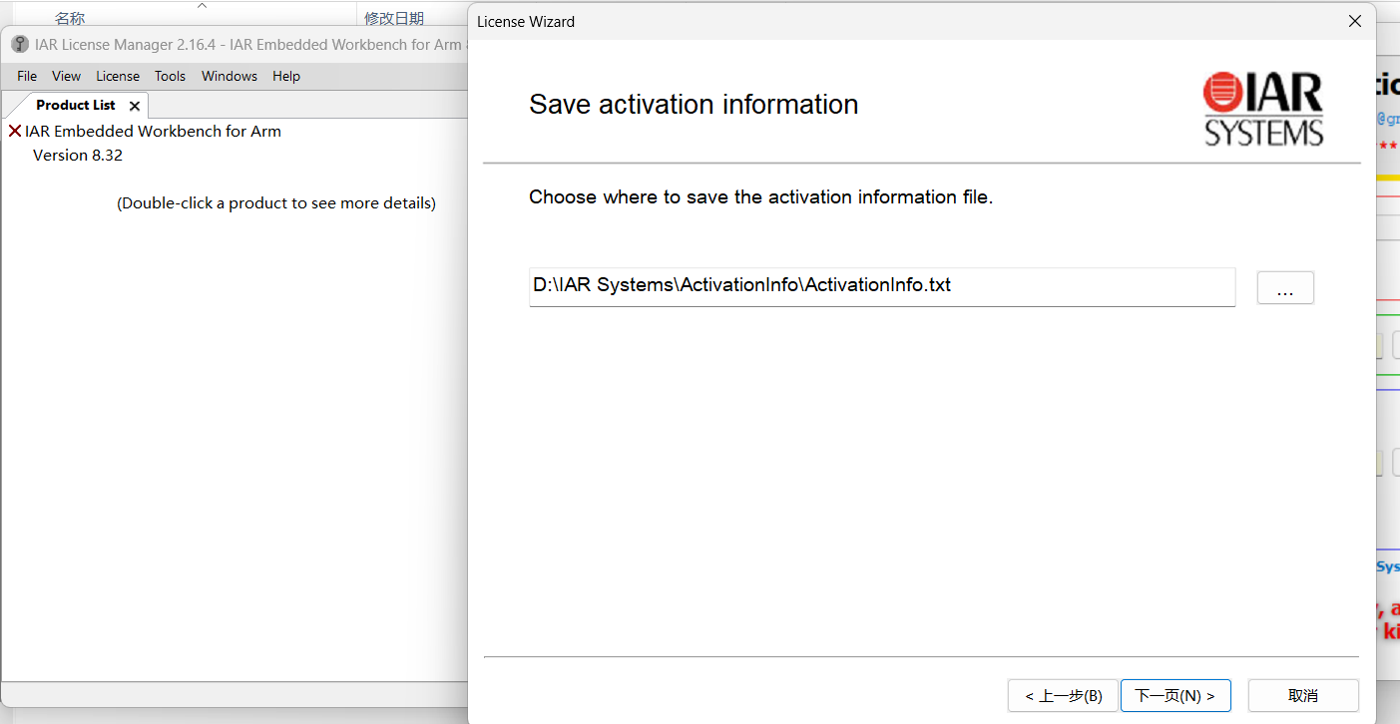Click the red X status icon beside IAR Embedded Workbench
The width and height of the screenshot is (1400, 724).
(15, 131)
